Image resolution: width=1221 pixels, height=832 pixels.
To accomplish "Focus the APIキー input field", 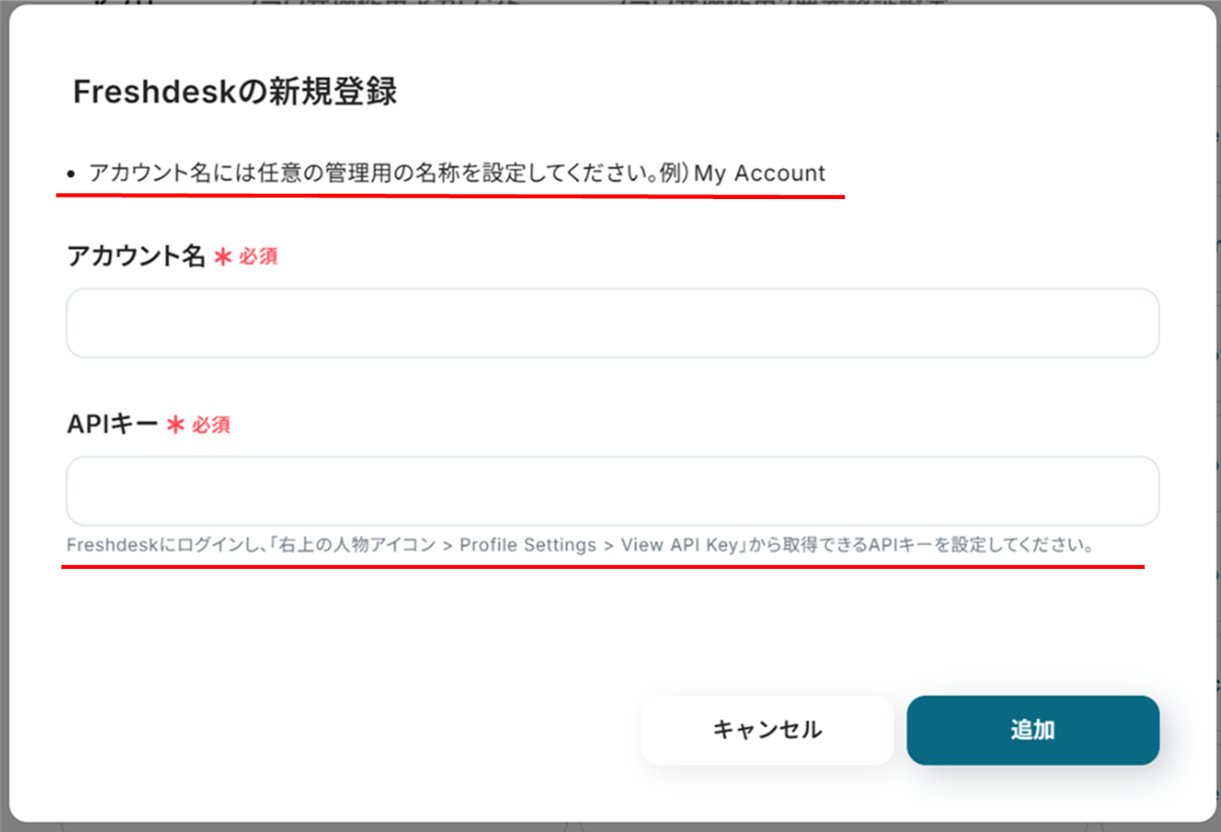I will (612, 490).
